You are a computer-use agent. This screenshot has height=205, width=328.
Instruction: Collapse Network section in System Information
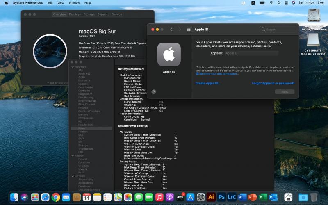point(73,156)
